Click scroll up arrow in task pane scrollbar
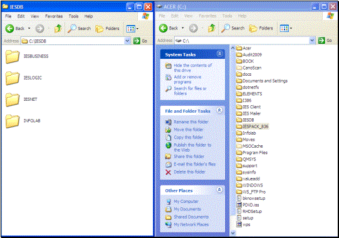 (232, 48)
